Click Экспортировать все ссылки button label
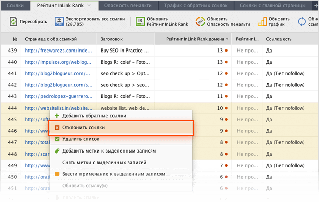 (x=95, y=22)
